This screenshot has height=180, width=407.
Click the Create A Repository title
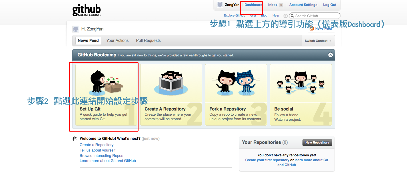pos(165,109)
